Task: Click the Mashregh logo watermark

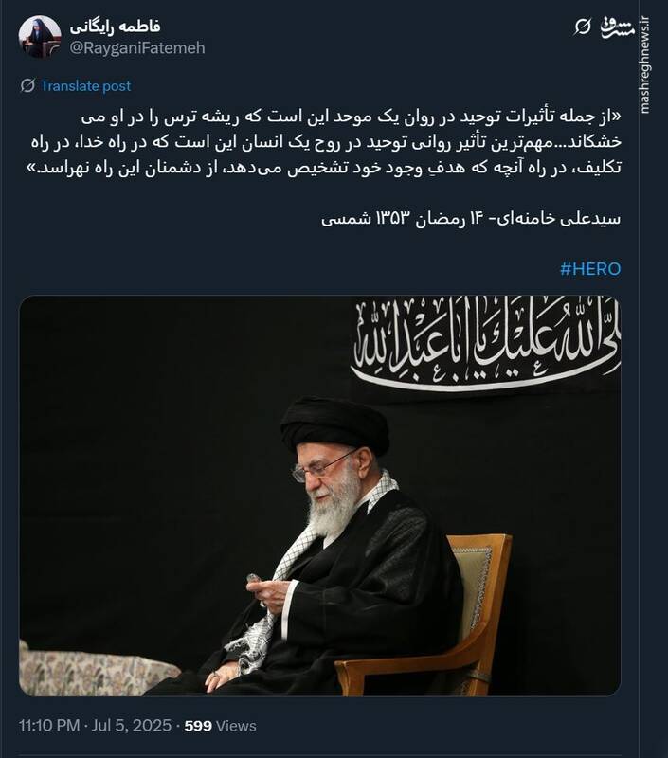Action: [x=617, y=27]
